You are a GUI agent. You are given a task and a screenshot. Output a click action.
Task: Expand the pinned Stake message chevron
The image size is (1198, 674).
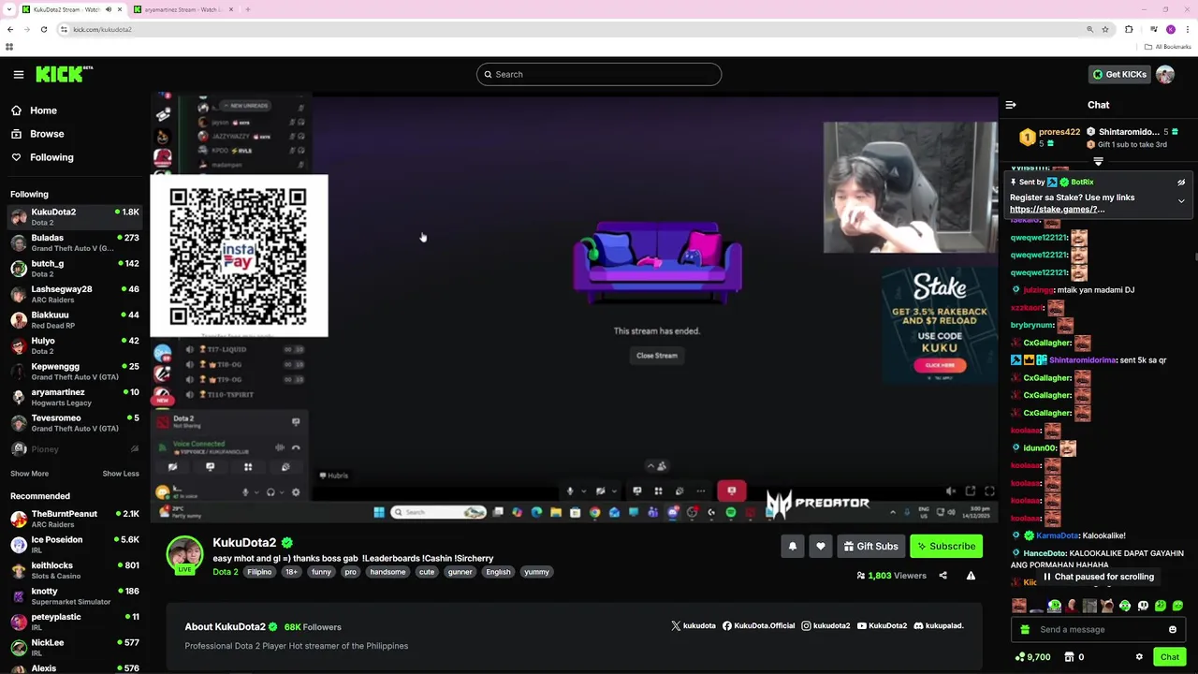click(x=1181, y=201)
